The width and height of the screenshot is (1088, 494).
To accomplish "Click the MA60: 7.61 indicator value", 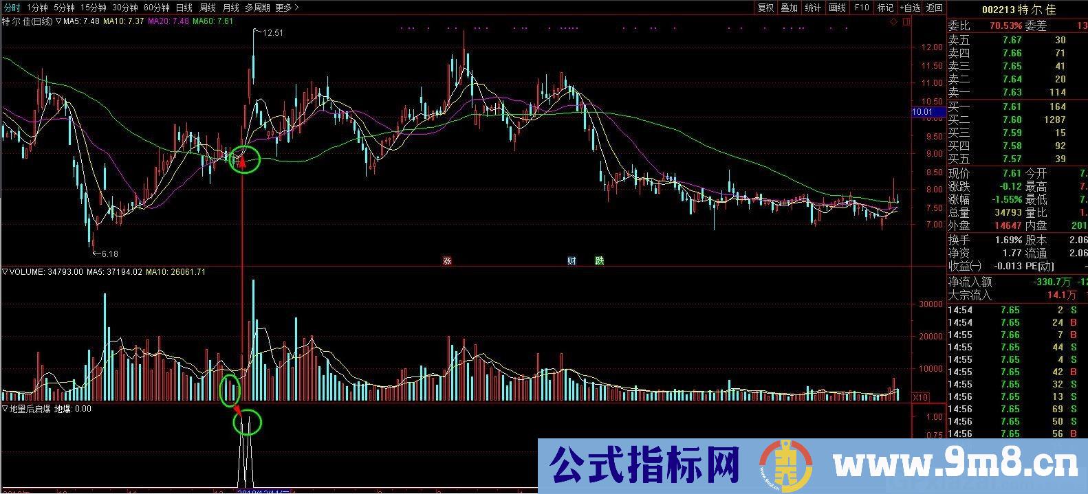I will [213, 21].
